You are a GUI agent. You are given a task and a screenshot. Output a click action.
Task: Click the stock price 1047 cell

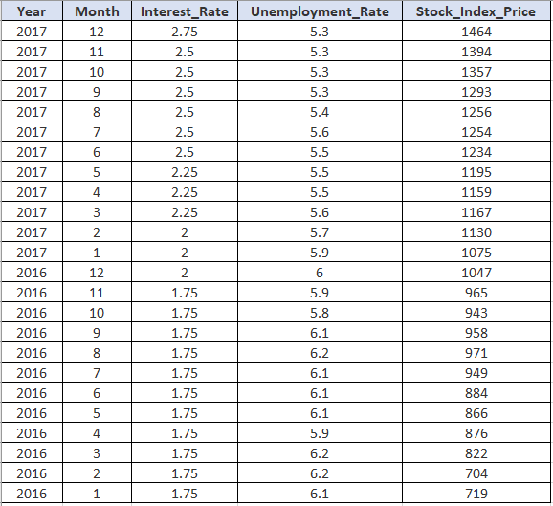476,273
